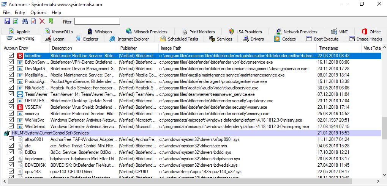The height and width of the screenshot is (186, 387).
Task: Open the Services tab
Action: (x=221, y=39)
